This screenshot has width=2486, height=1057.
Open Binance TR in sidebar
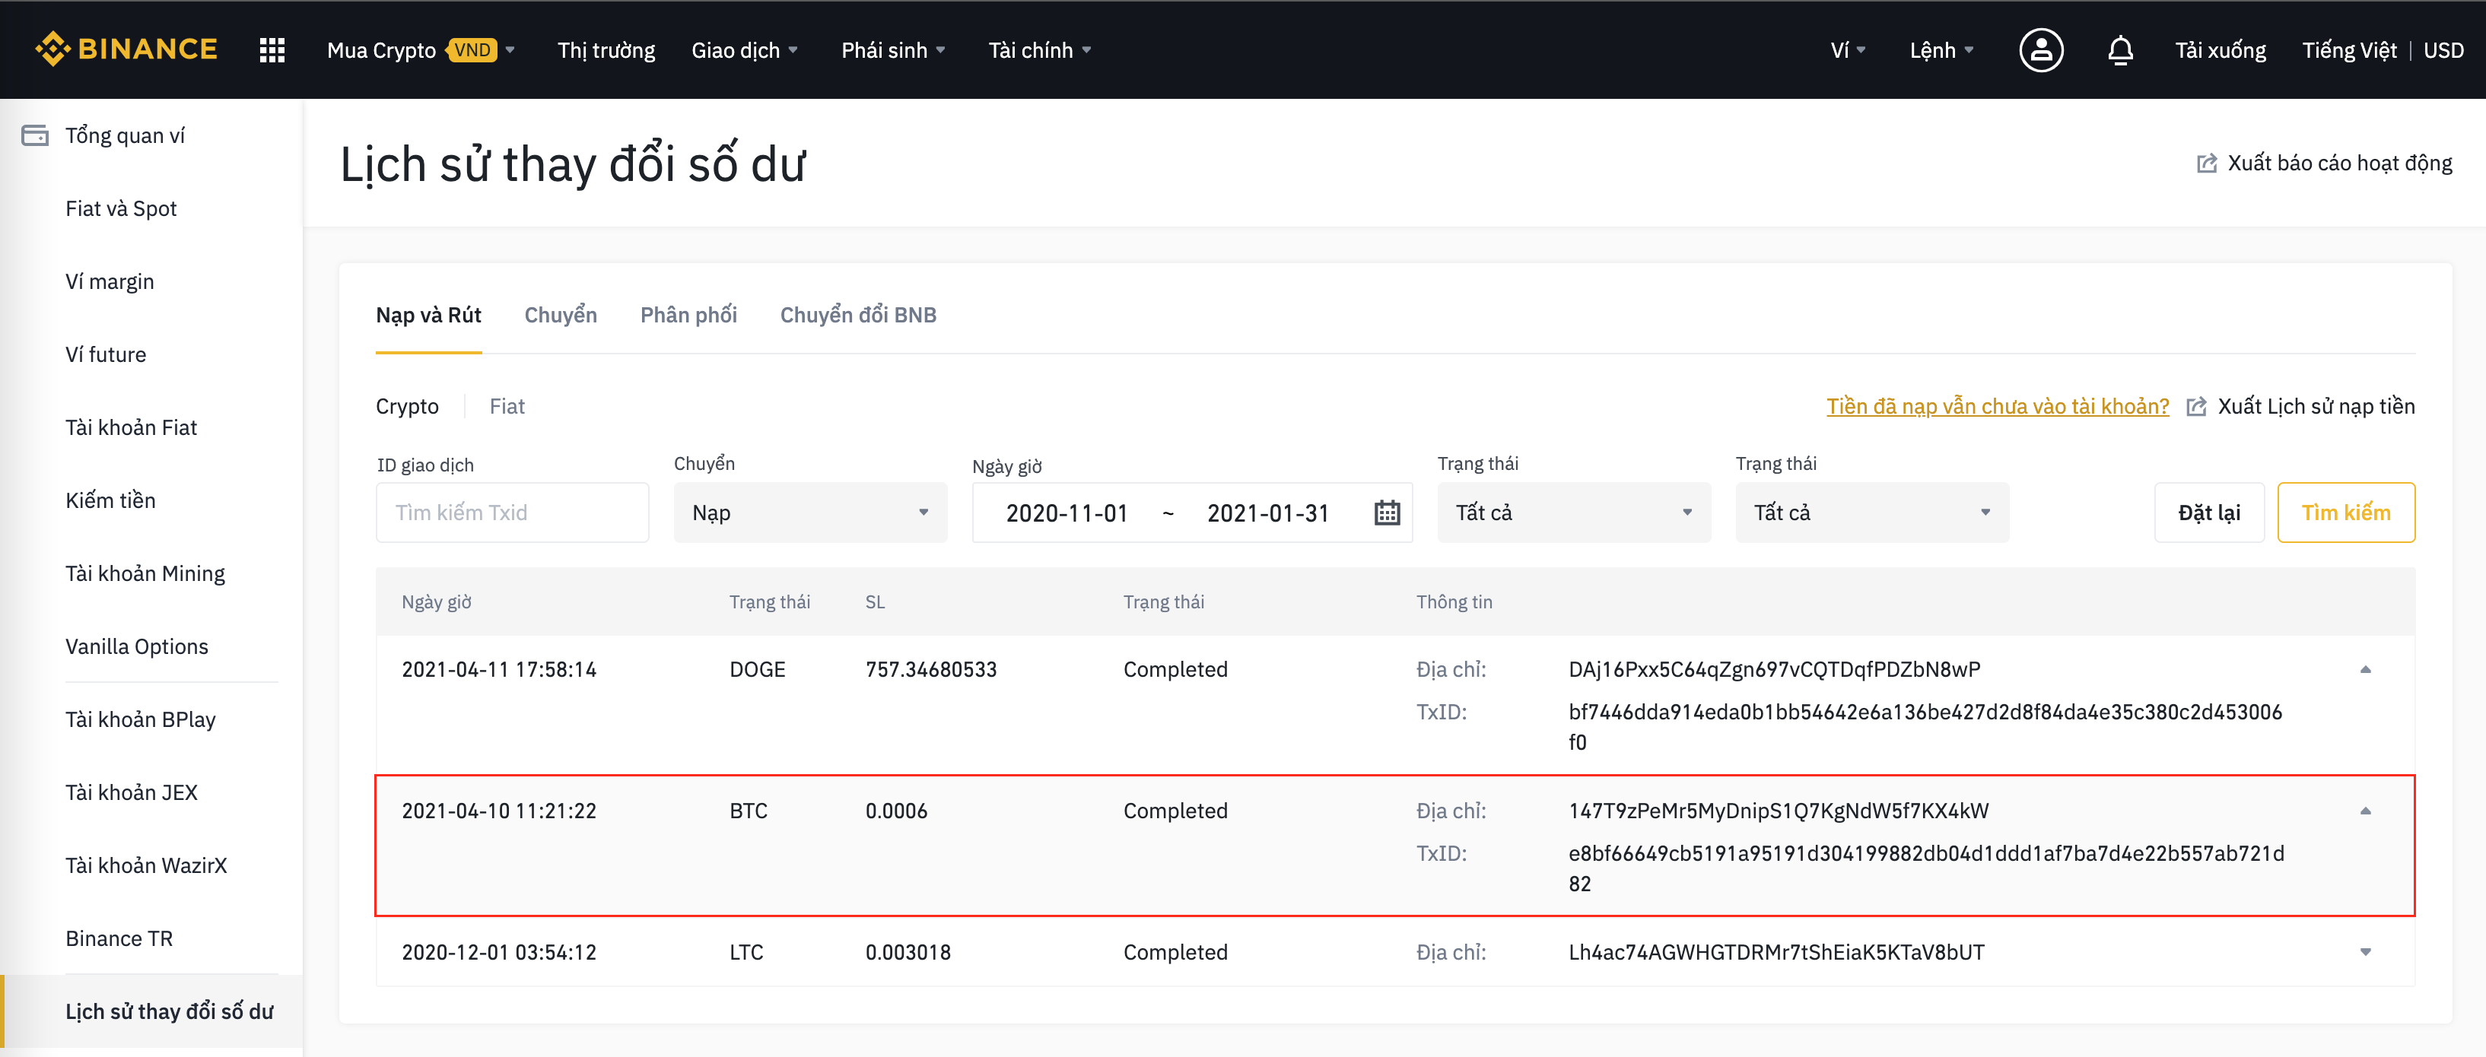(119, 938)
